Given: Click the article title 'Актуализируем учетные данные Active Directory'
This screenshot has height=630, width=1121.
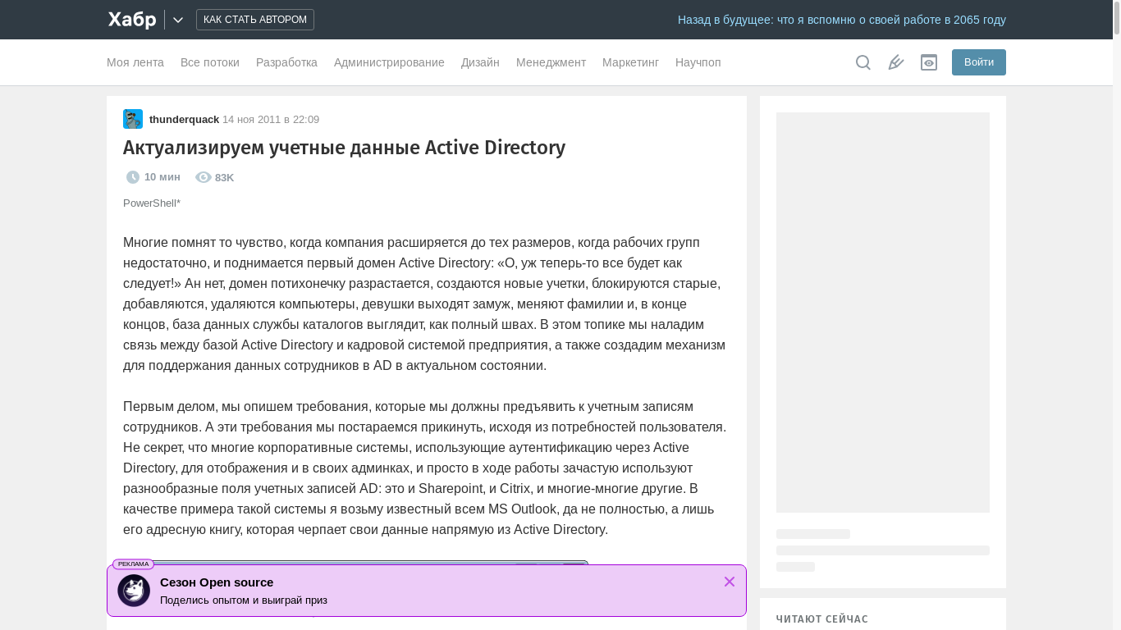Looking at the screenshot, I should 344,148.
